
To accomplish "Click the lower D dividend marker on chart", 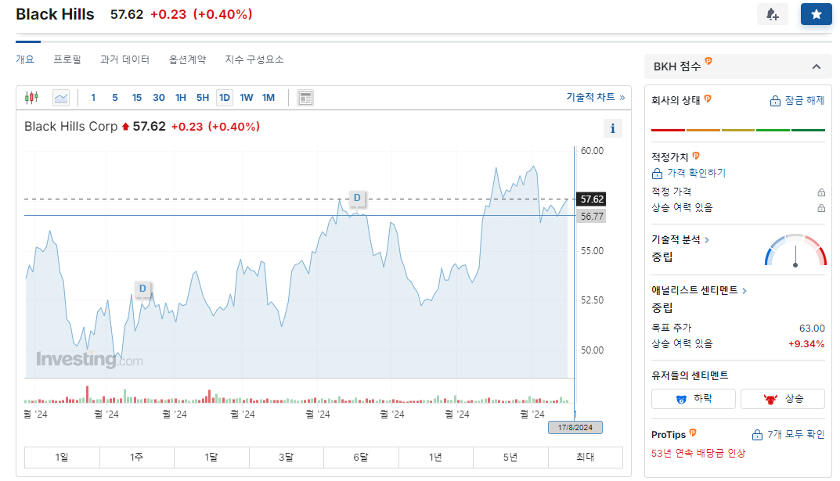I will (142, 289).
